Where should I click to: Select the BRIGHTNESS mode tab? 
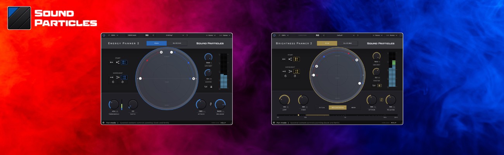pyautogui.click(x=338, y=107)
